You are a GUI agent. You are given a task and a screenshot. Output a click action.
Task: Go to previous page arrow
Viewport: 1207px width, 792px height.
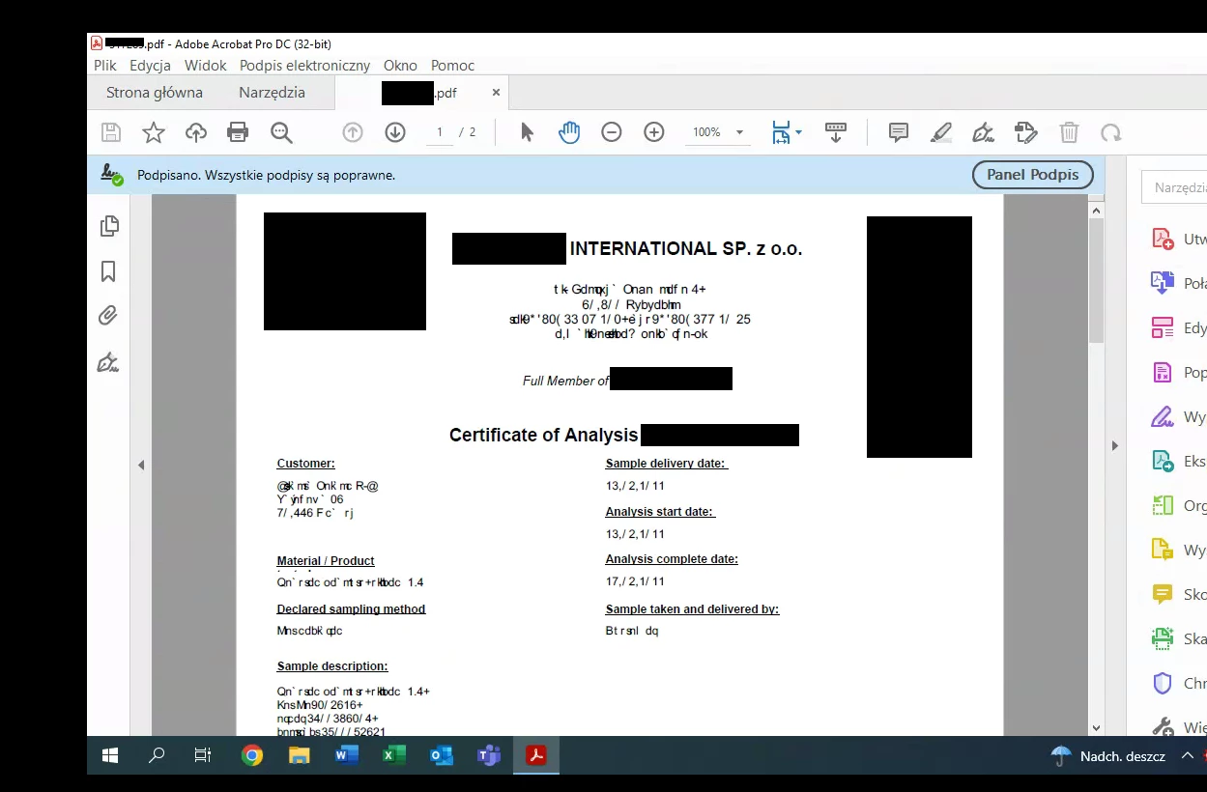pos(353,132)
